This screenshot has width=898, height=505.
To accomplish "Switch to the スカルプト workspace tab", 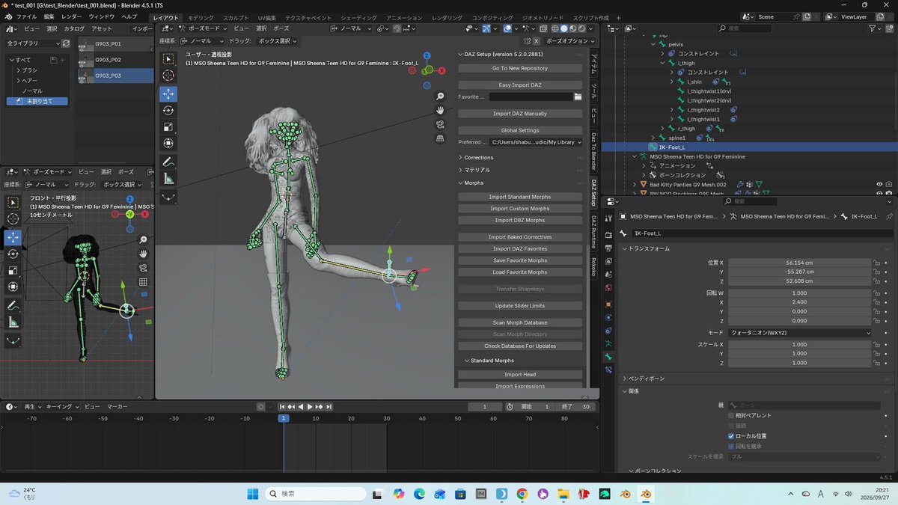I will tap(236, 17).
